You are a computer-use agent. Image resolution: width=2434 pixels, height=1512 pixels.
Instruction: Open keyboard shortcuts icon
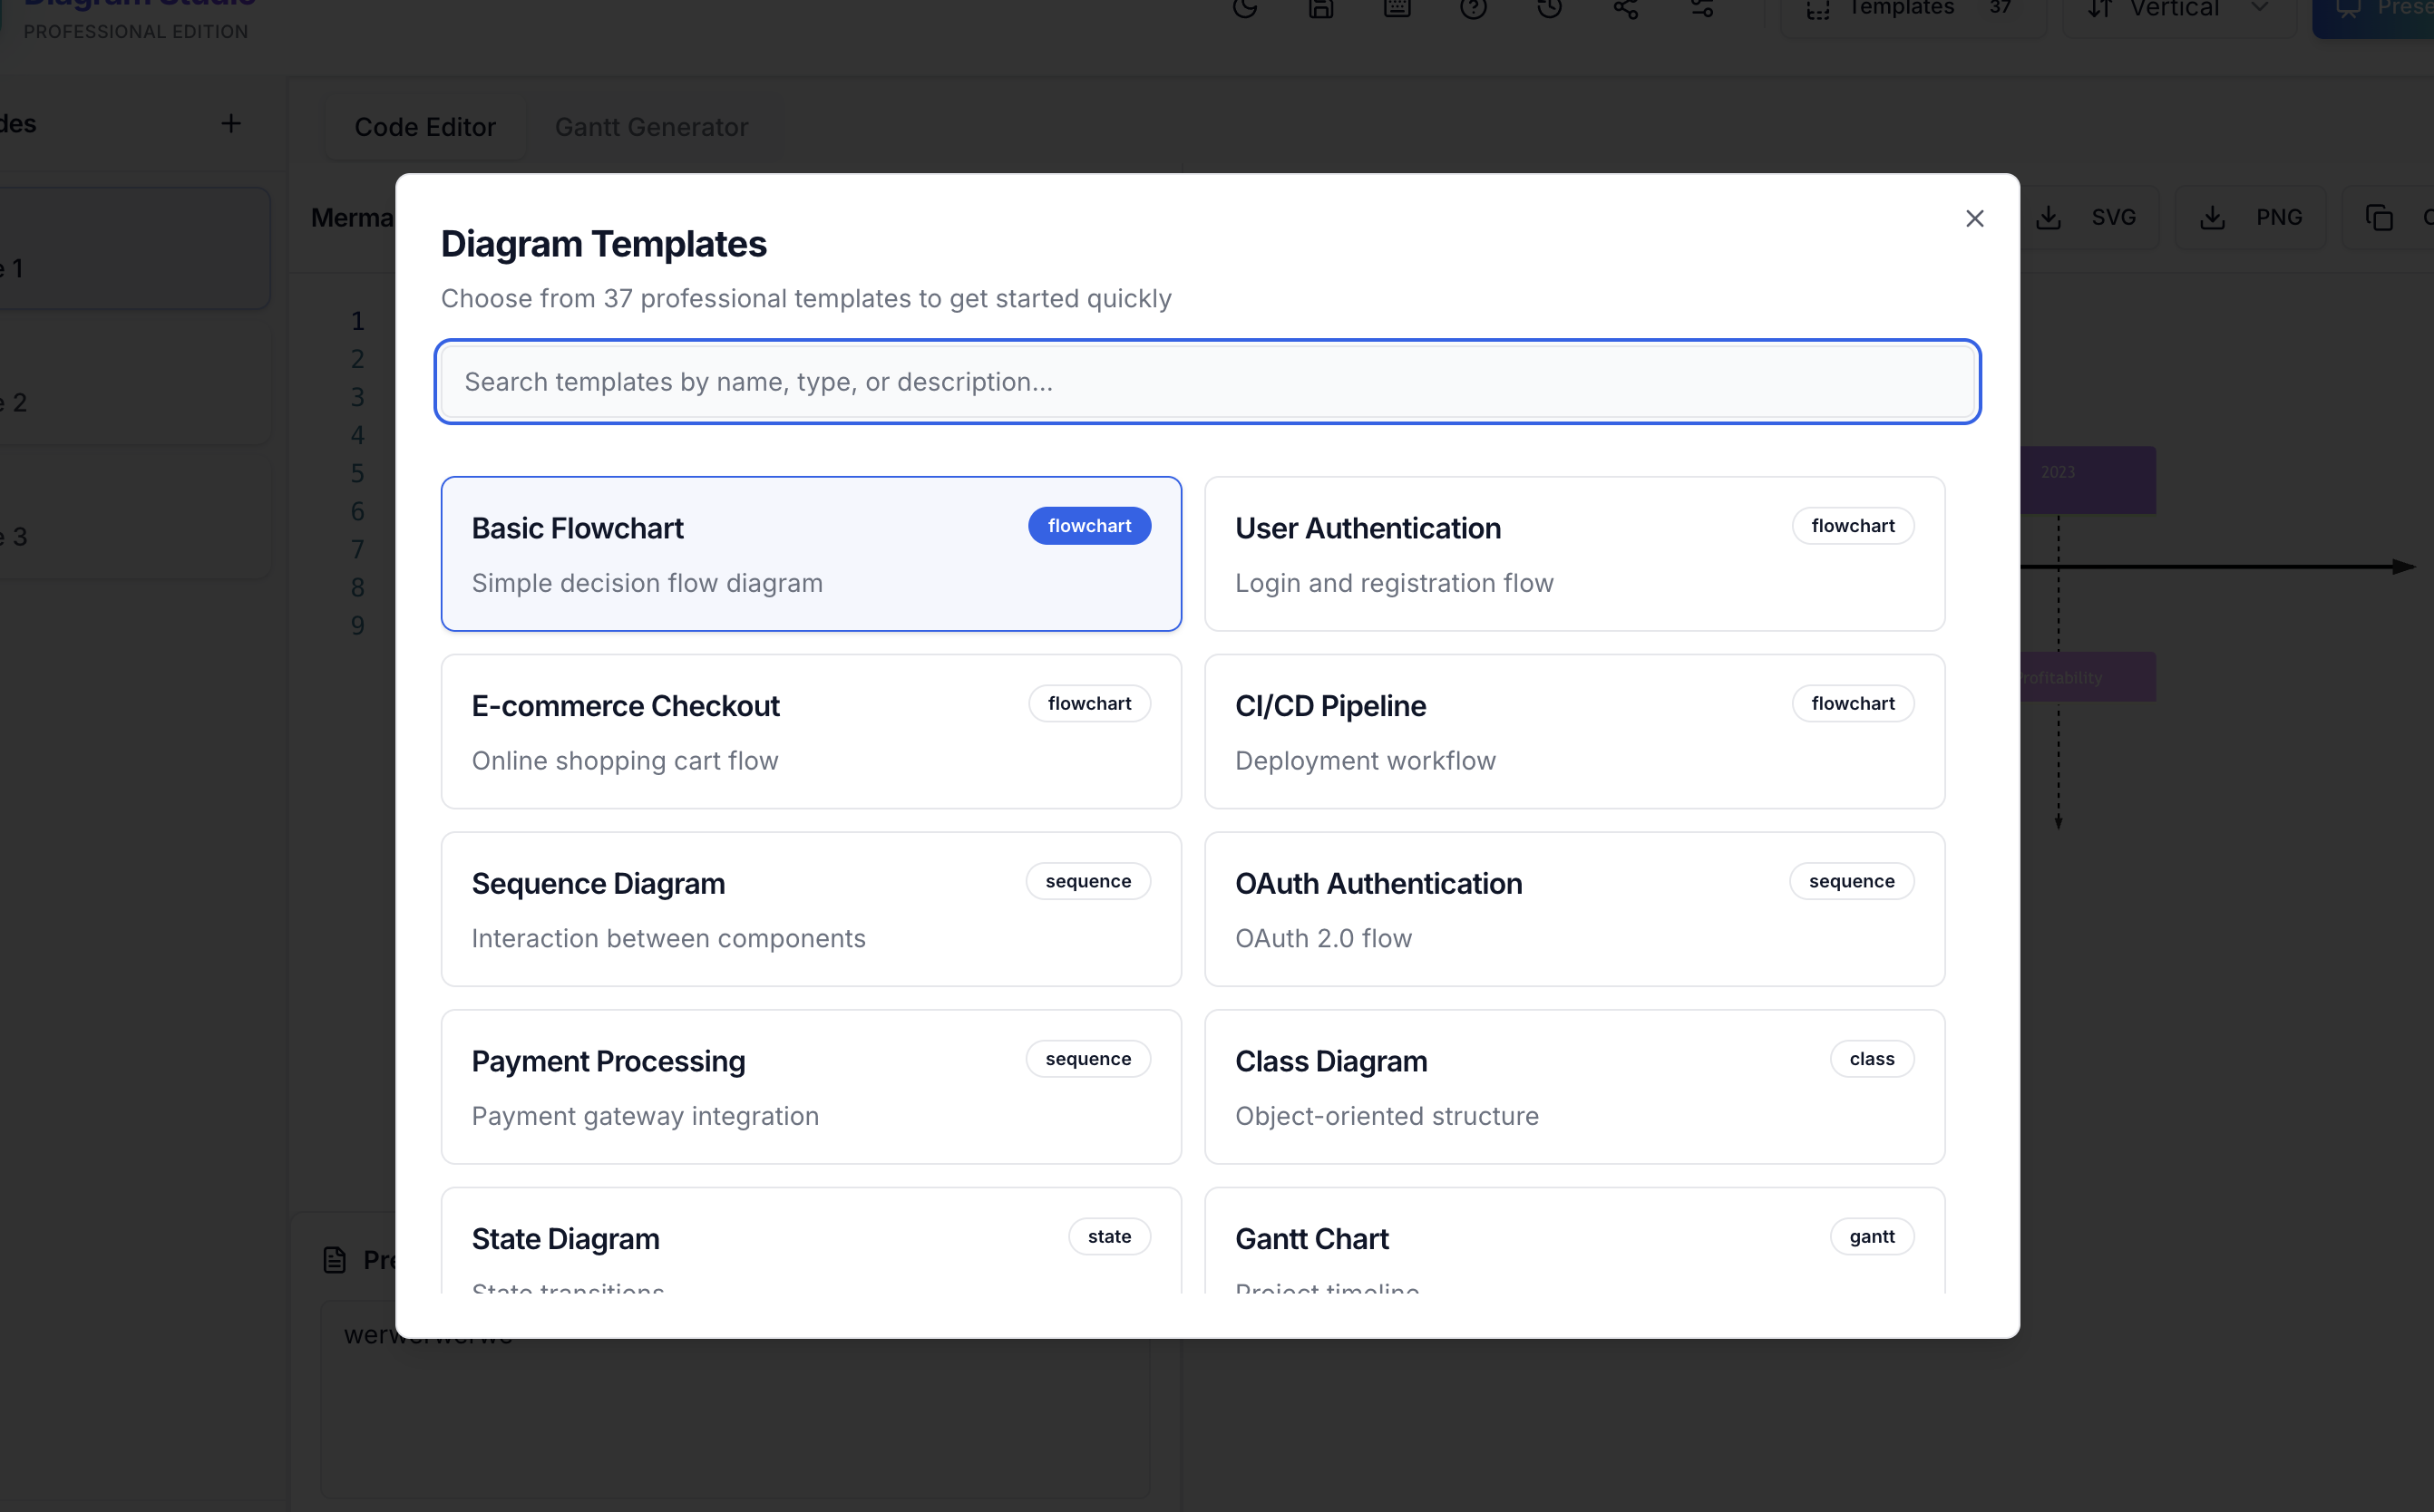click(1397, 8)
